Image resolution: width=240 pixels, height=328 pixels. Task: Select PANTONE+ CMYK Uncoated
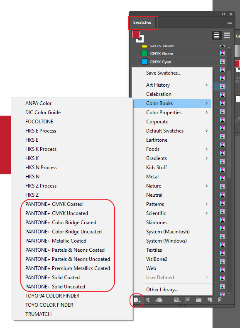[72, 213]
